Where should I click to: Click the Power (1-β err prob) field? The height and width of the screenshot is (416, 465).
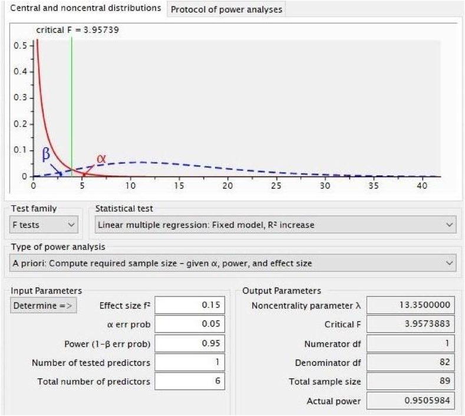(x=190, y=344)
